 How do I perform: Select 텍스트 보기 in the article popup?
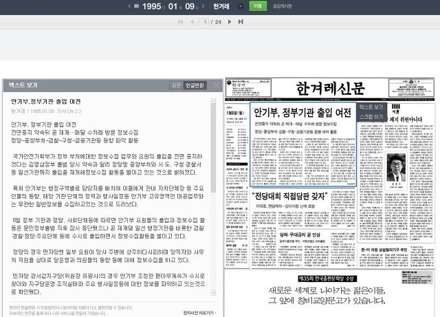[x=371, y=107]
